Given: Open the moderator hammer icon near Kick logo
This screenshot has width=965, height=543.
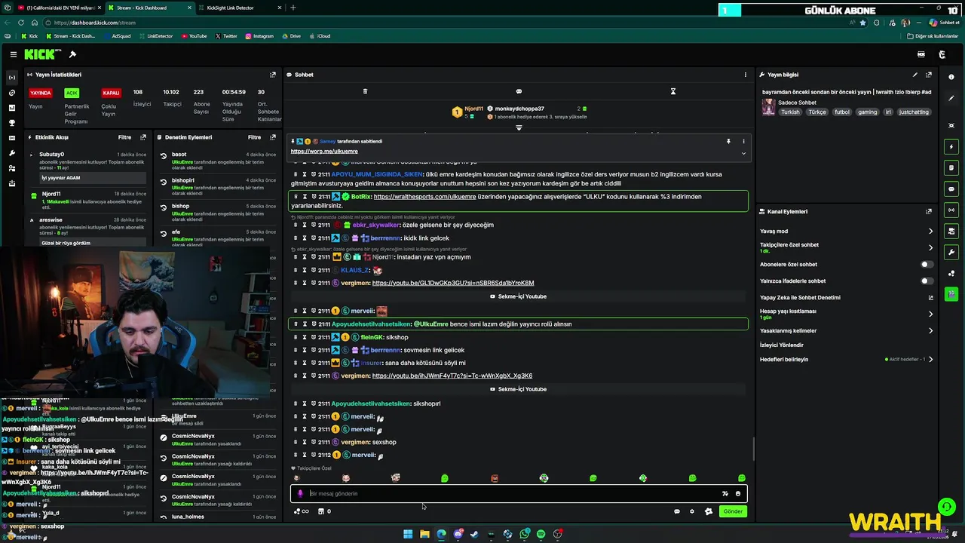Looking at the screenshot, I should click(72, 54).
